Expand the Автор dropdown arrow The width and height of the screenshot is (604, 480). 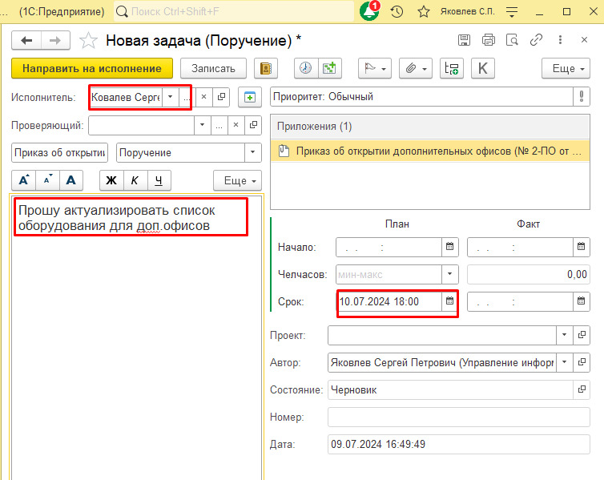565,362
